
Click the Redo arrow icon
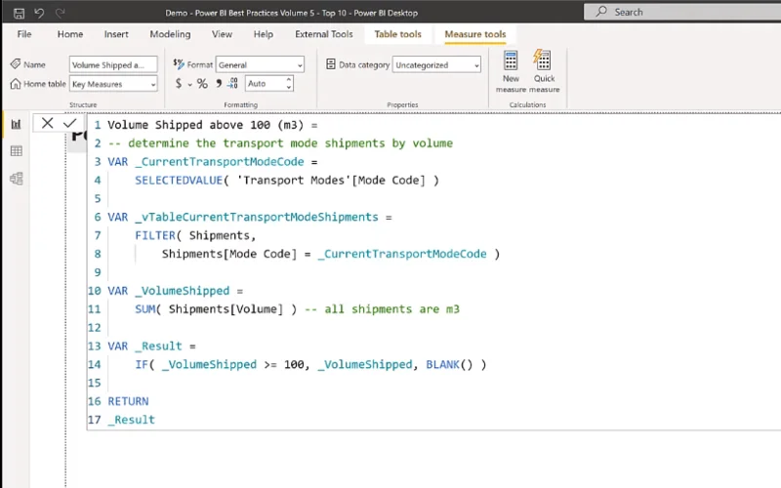tap(61, 13)
